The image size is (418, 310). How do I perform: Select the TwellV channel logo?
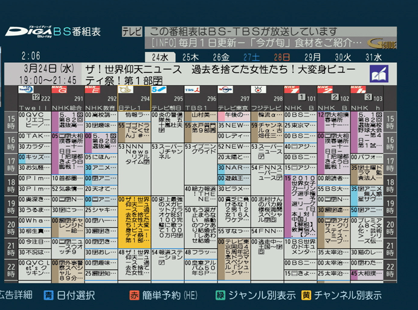tap(26, 89)
